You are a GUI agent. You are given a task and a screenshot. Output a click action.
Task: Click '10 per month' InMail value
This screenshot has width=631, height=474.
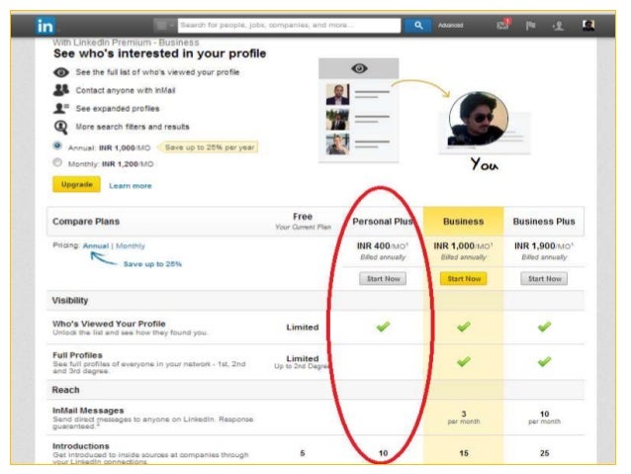tap(544, 418)
